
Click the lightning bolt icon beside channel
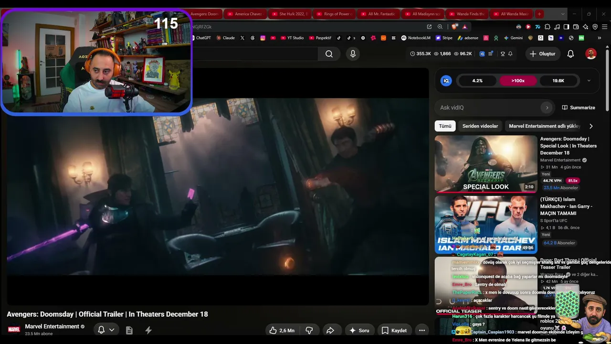pos(148,330)
